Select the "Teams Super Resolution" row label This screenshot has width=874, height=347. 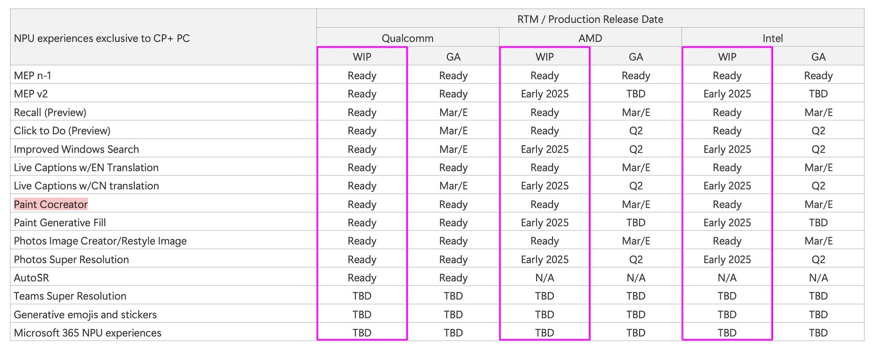(x=70, y=296)
